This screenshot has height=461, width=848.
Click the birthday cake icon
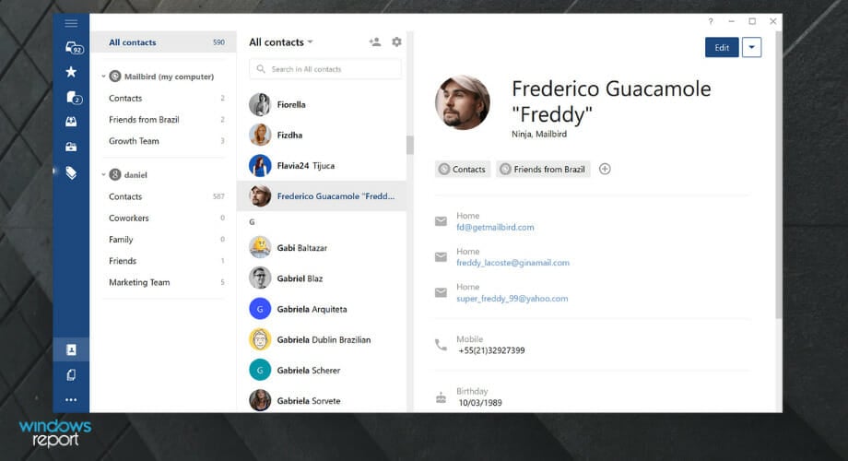(441, 397)
